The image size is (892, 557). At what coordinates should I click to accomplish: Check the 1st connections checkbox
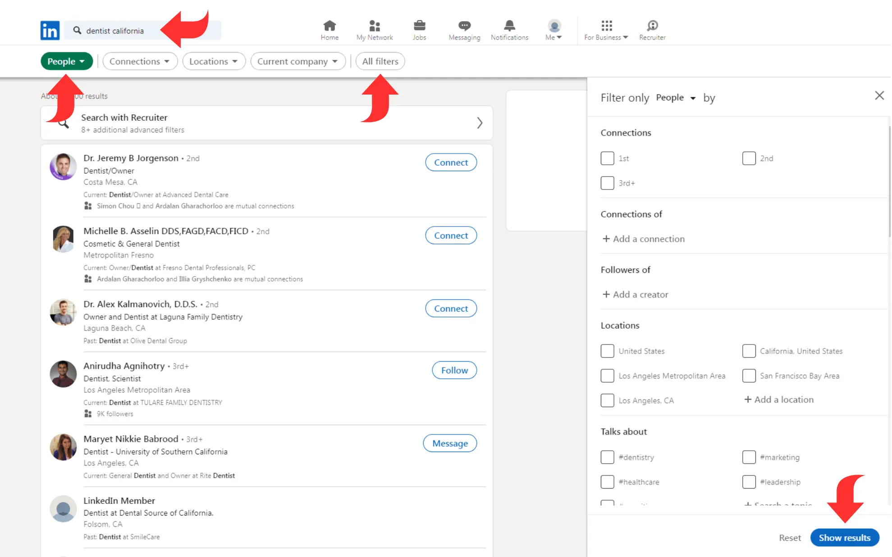[x=607, y=158]
